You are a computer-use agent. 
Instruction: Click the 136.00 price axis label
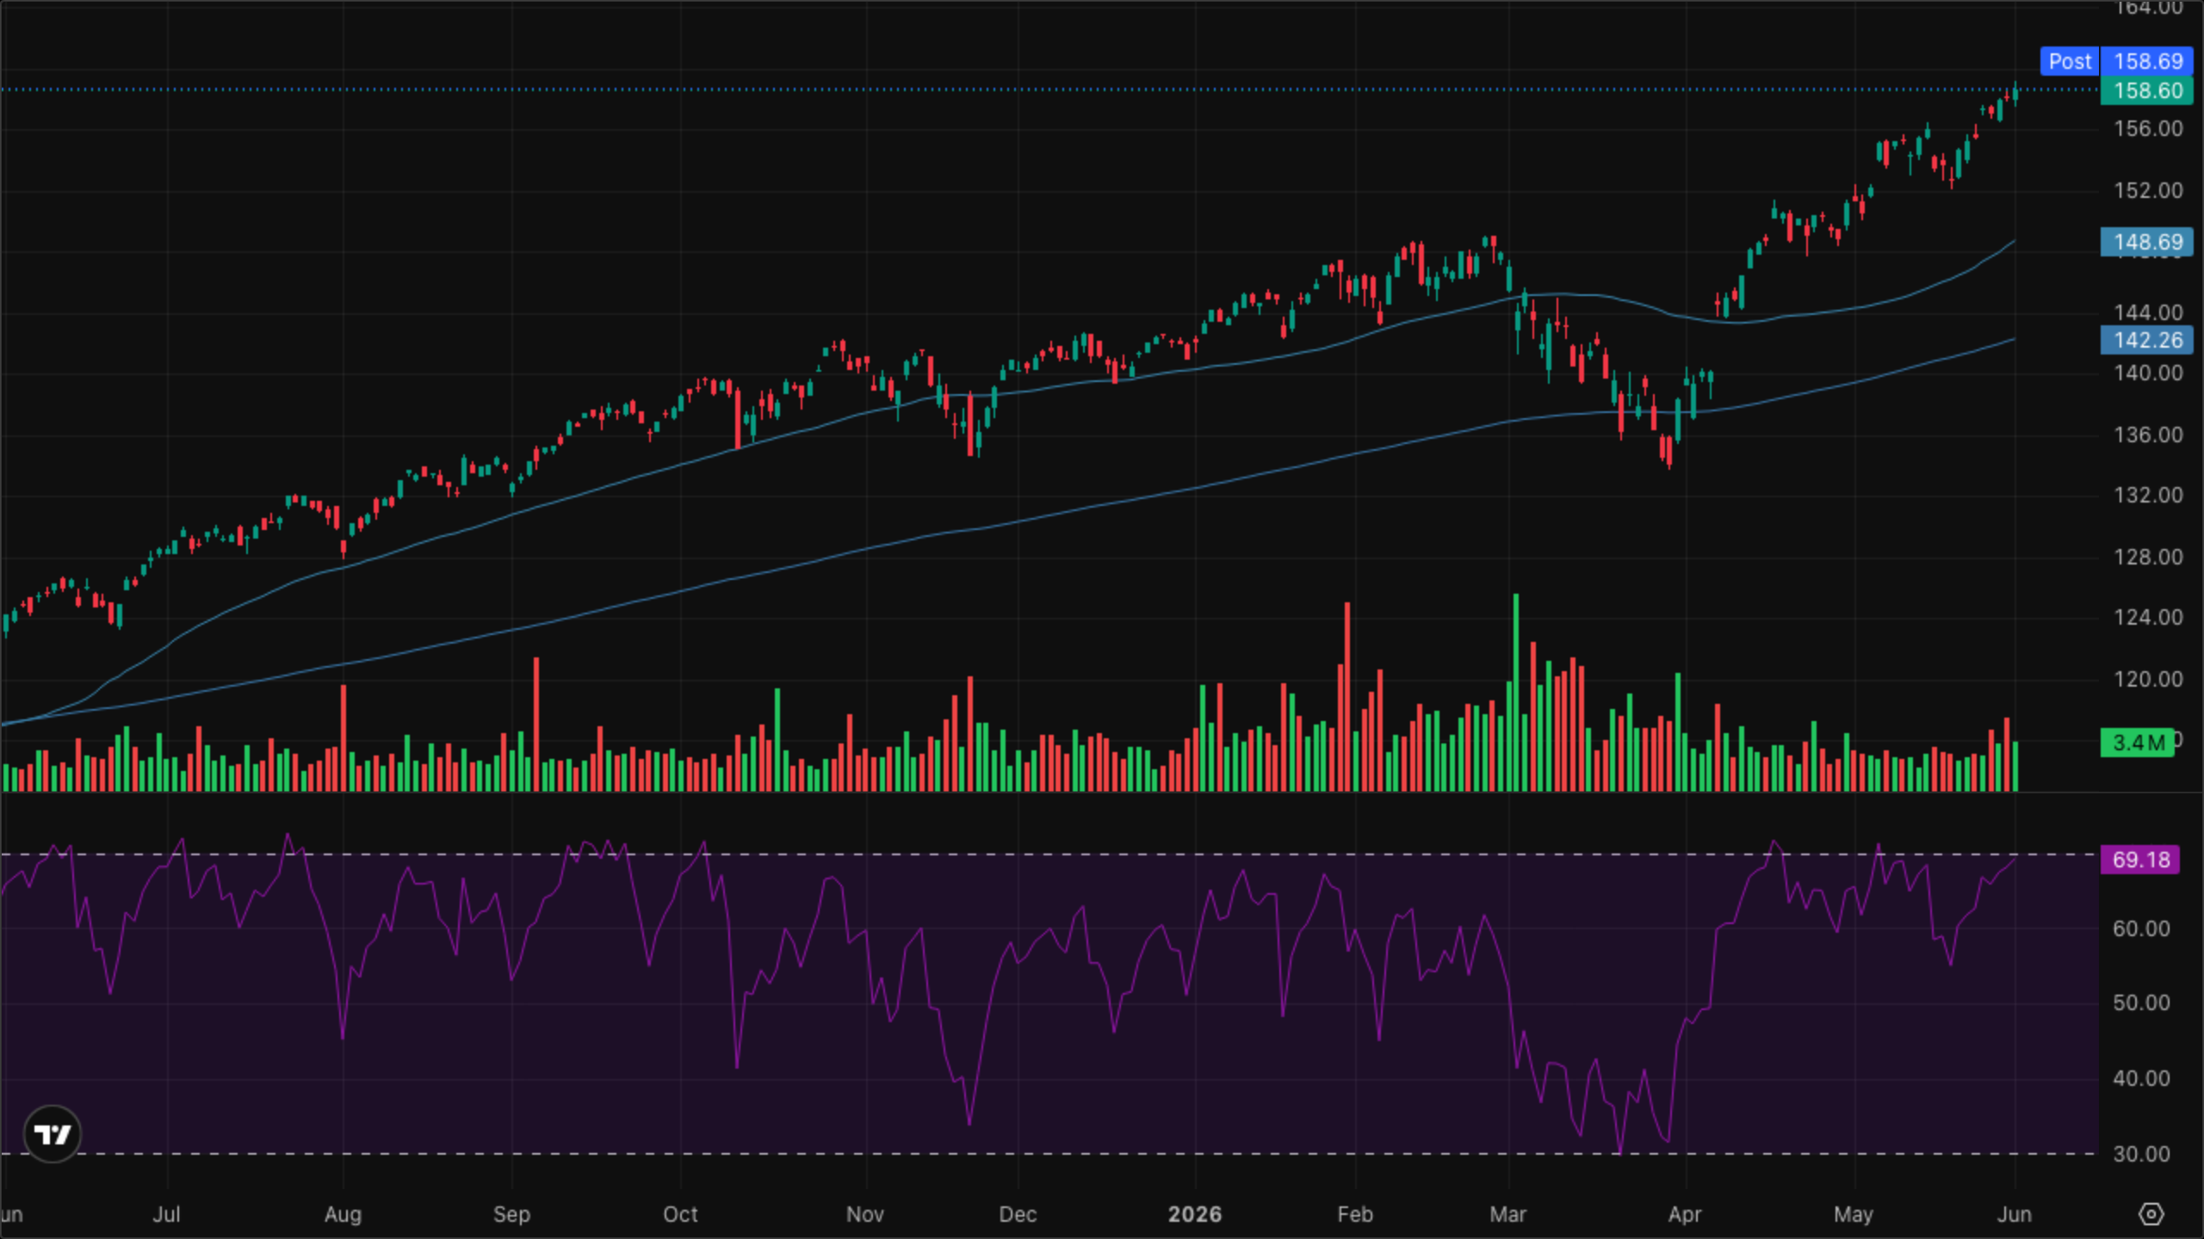coord(2148,435)
